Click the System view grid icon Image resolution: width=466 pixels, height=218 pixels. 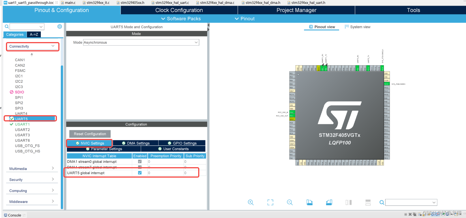[347, 27]
